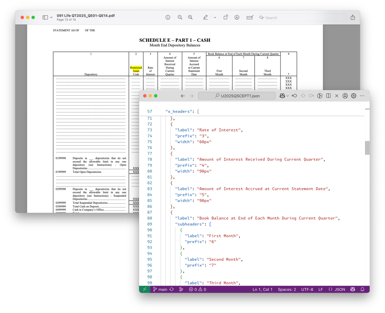Select the highlight pen tool in Preview
Image resolution: width=385 pixels, height=313 pixels.
(x=205, y=17)
